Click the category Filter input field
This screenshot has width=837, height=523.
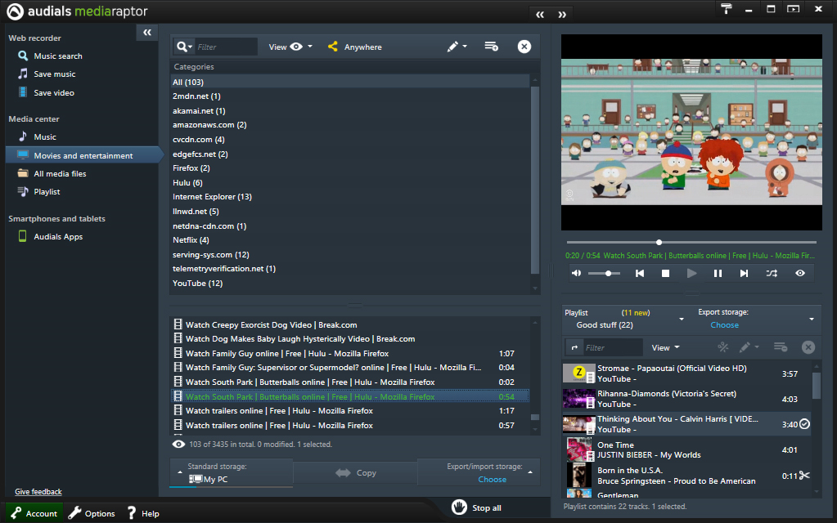pos(225,47)
